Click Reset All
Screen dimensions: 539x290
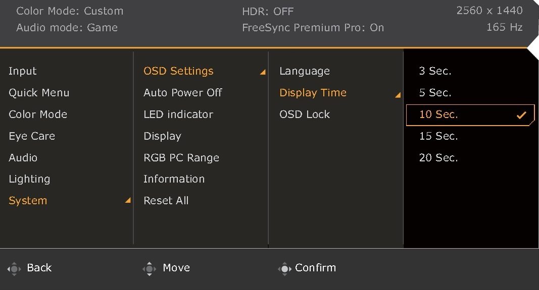(166, 201)
